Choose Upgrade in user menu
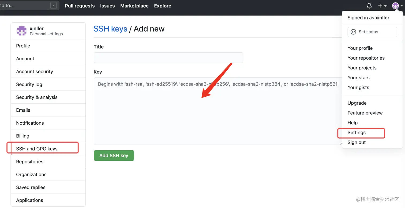 [372, 103]
